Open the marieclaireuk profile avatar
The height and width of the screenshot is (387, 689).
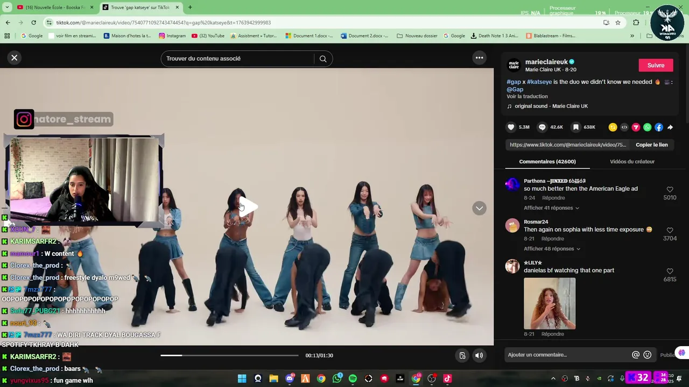click(x=514, y=65)
